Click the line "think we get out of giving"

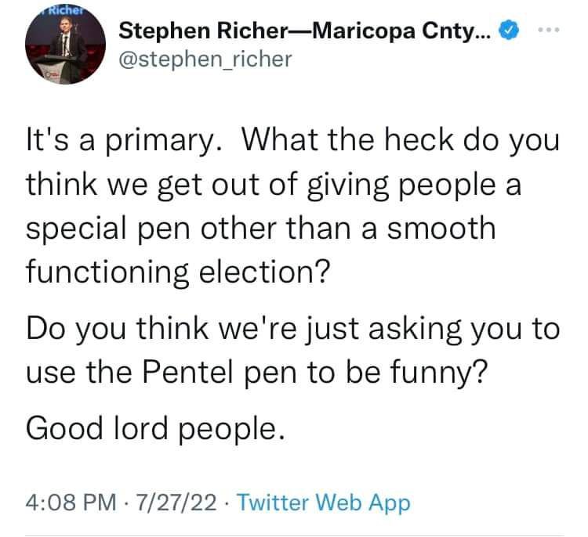click(x=274, y=185)
